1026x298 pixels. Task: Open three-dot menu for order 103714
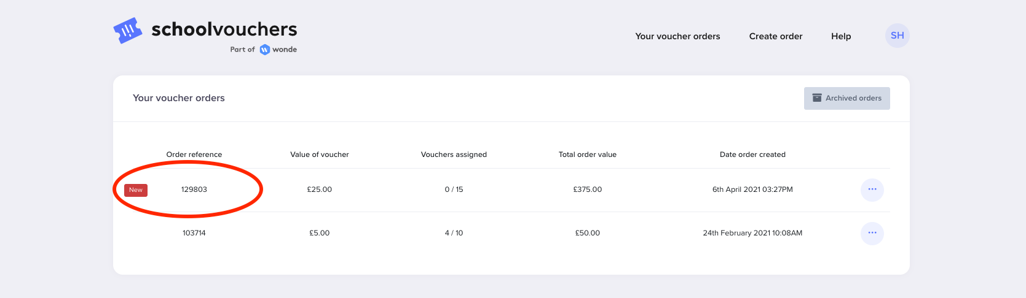[x=872, y=233]
